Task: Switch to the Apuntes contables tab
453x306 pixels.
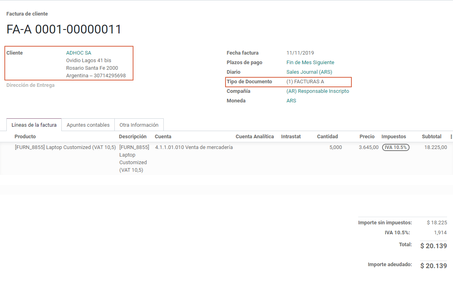Action: (88, 125)
